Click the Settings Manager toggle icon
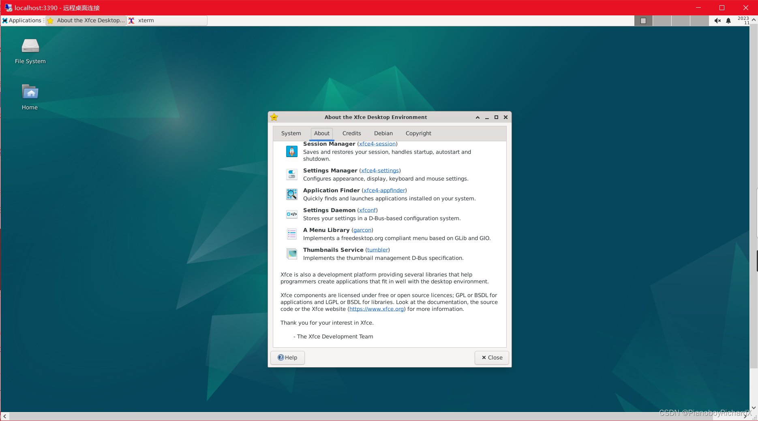Viewport: 758px width, 421px height. [x=292, y=174]
